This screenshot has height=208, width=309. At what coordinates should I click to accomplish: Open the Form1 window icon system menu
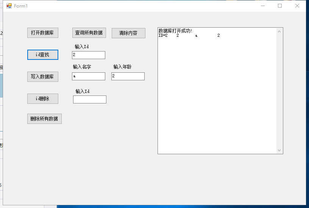pyautogui.click(x=9, y=6)
